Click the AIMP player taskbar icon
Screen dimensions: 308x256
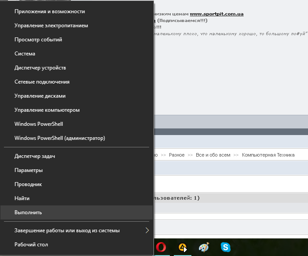tap(183, 247)
